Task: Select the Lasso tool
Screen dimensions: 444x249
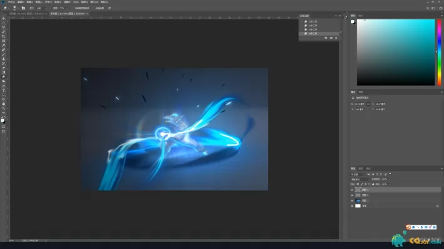Action: coord(3,27)
